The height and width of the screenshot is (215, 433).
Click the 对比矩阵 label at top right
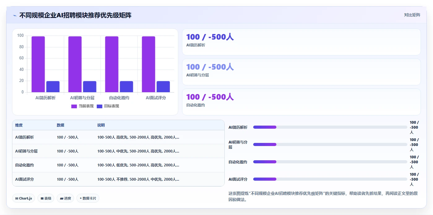(x=412, y=15)
